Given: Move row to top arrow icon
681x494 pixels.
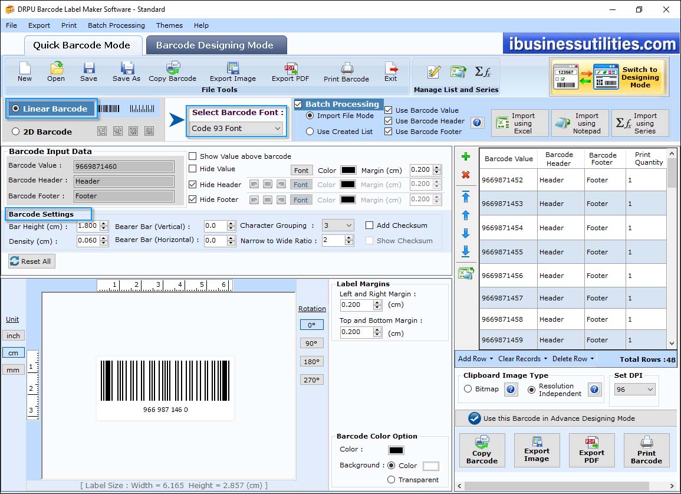Looking at the screenshot, I should coord(466,197).
